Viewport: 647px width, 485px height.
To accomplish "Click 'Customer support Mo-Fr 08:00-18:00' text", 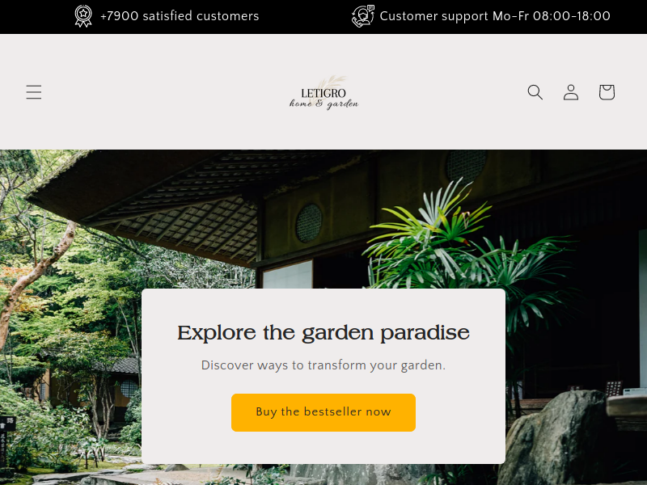I will [x=495, y=16].
